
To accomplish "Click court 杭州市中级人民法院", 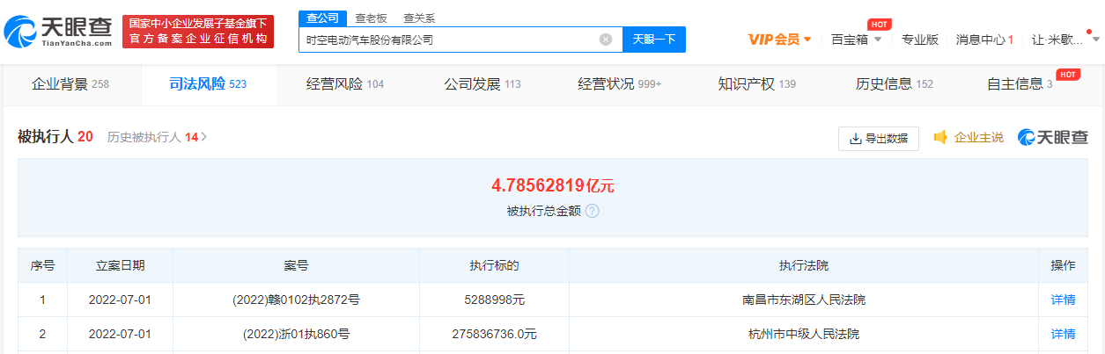I will tap(804, 334).
